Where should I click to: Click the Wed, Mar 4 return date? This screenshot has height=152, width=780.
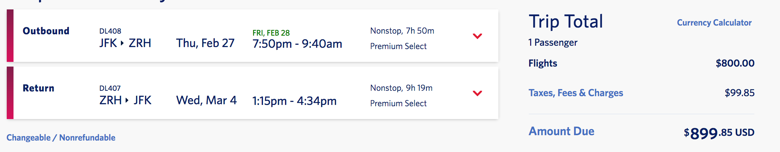[x=206, y=100]
